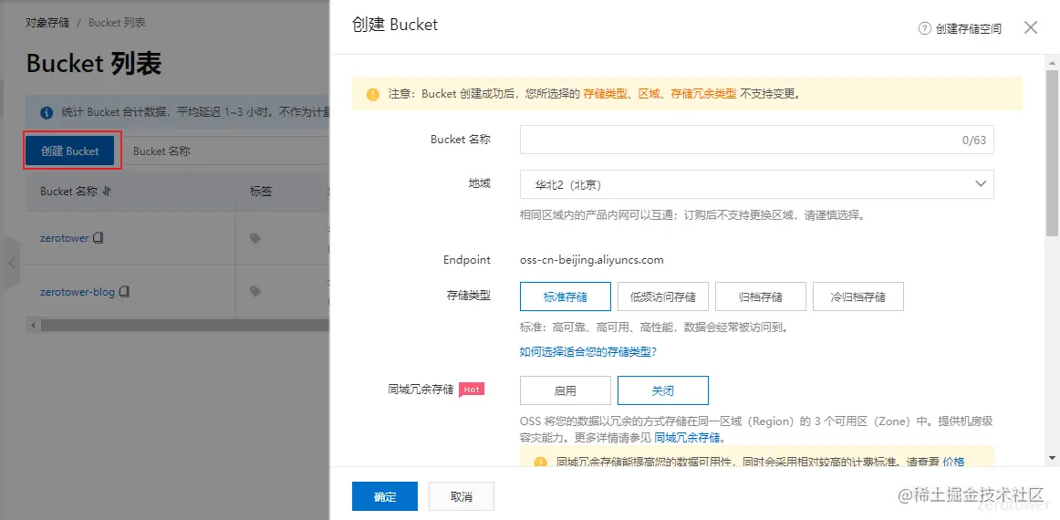
Task: Open 如何选择适合您的存储类型 link
Action: (x=588, y=351)
